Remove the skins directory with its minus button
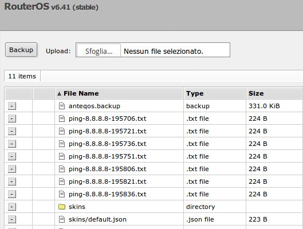Viewport: 303px width, 229px height. (12, 207)
